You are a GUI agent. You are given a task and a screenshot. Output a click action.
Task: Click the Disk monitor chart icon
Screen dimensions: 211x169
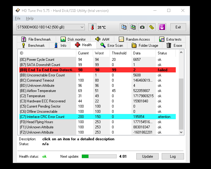point(63,39)
